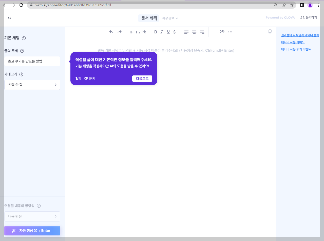Toggle bold formatting in the toolbar
The height and width of the screenshot is (241, 324).
[156, 32]
